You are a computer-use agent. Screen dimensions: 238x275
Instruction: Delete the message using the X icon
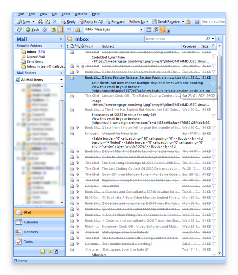click(54, 22)
